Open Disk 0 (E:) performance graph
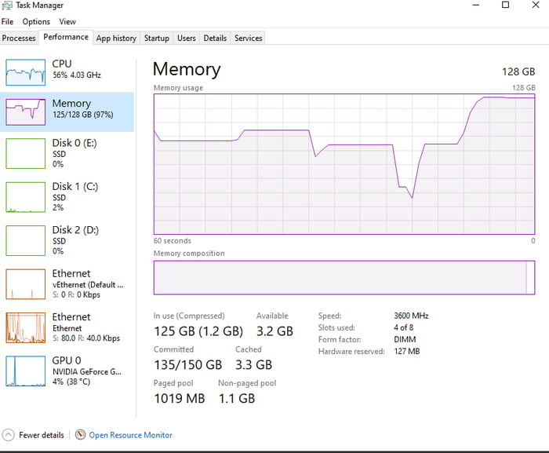This screenshot has width=549, height=453. pos(26,153)
